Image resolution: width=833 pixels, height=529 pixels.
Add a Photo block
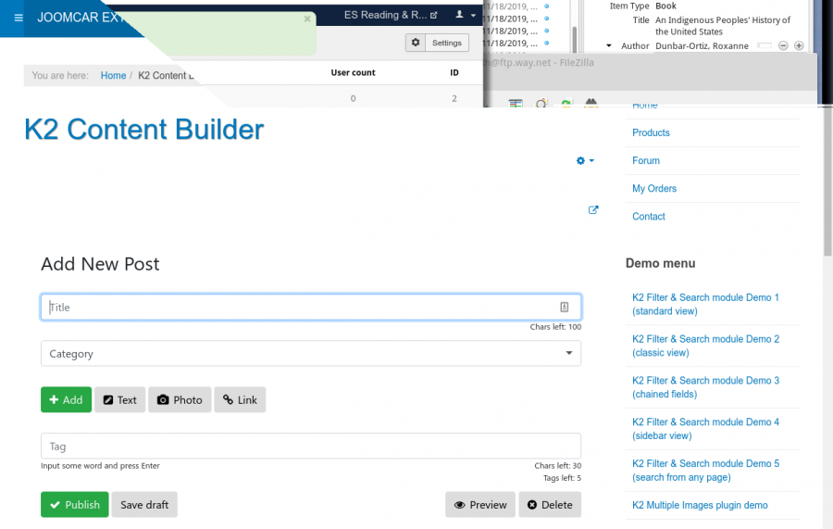click(x=180, y=400)
